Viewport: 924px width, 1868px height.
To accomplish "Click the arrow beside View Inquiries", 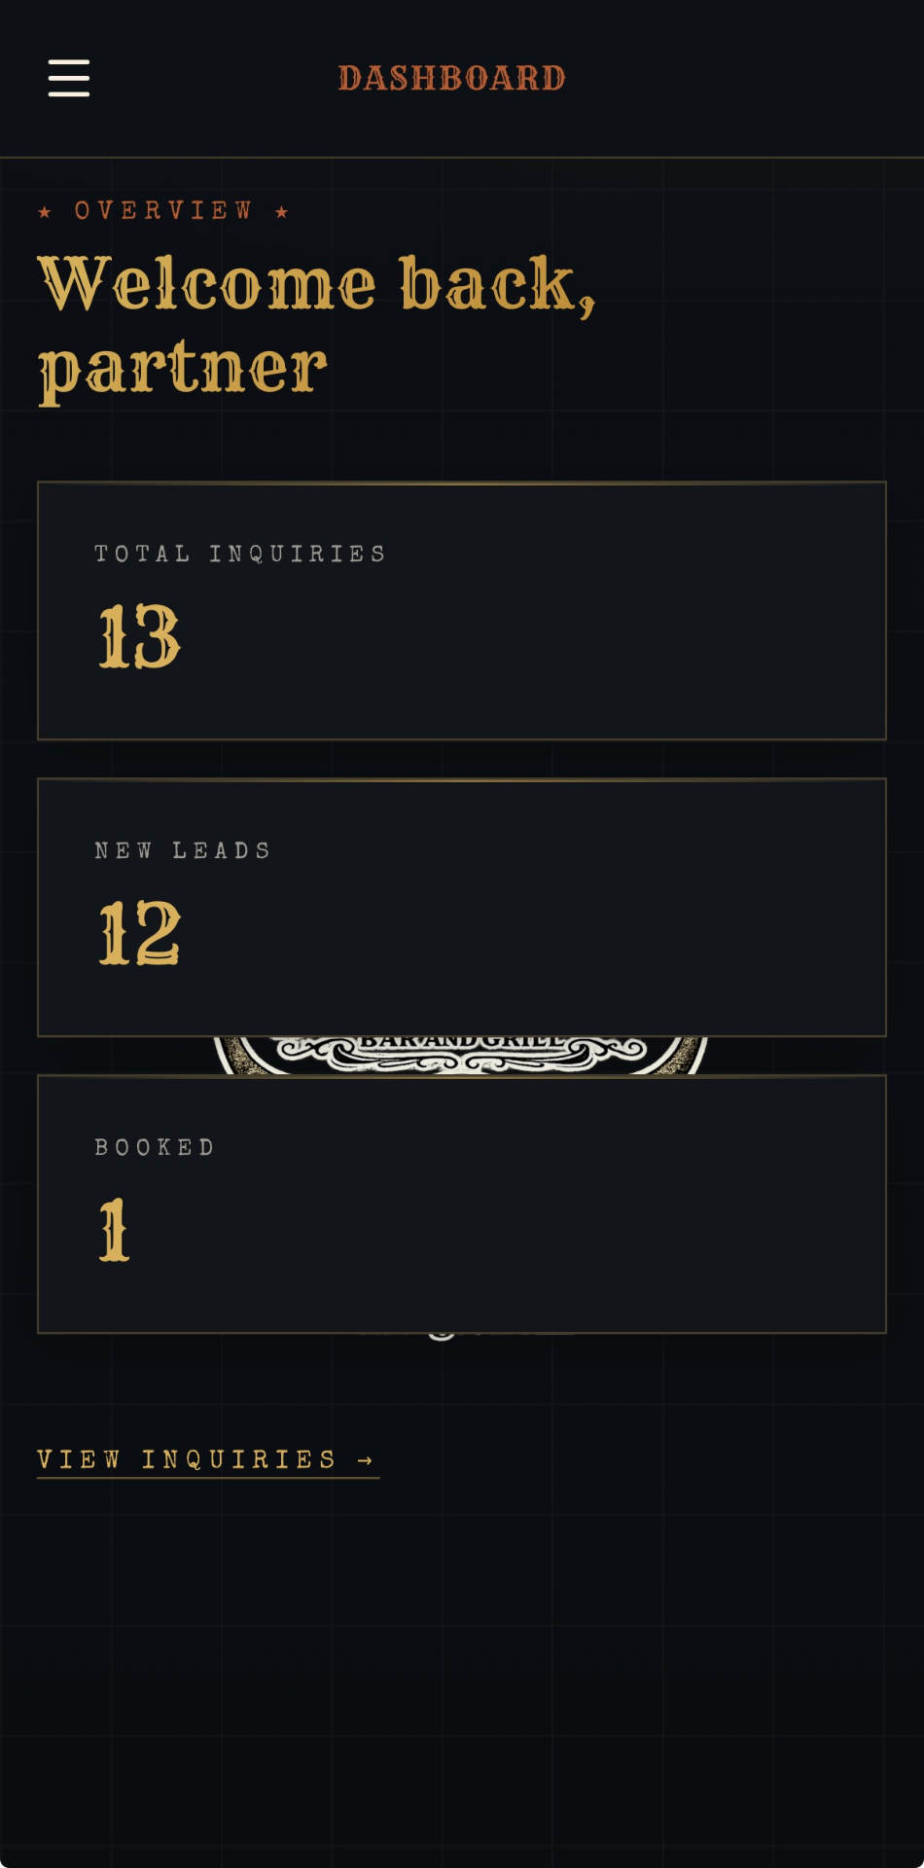I will 366,1459.
